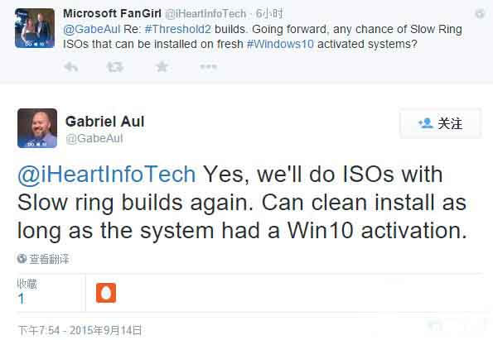Open the 收藏 favorites count
493x340 pixels.
tap(27, 292)
